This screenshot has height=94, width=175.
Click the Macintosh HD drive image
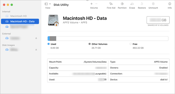[x=53, y=20]
